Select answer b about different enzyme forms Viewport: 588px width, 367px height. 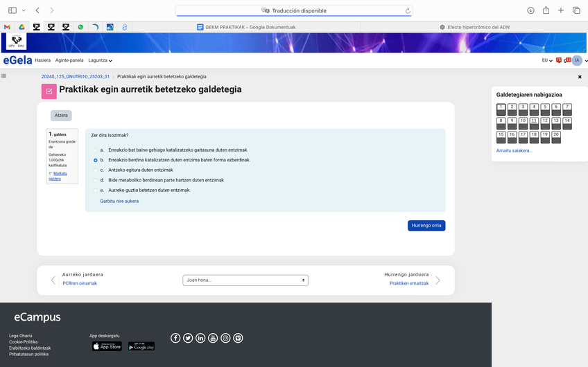point(95,160)
